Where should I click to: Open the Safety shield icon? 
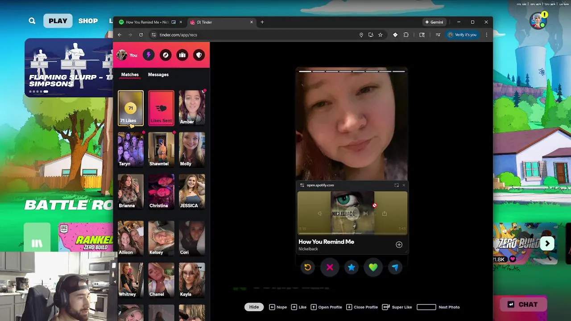click(x=199, y=55)
